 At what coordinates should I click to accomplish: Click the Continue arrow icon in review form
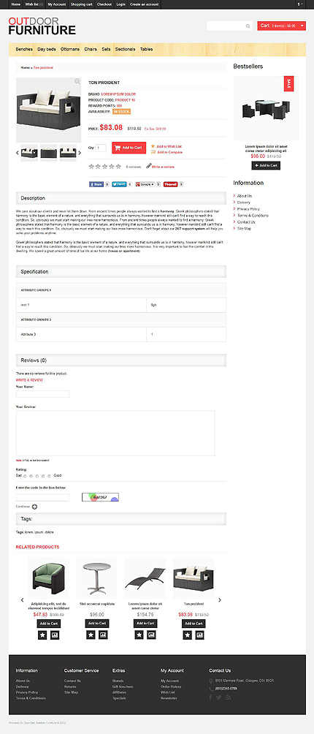[34, 507]
